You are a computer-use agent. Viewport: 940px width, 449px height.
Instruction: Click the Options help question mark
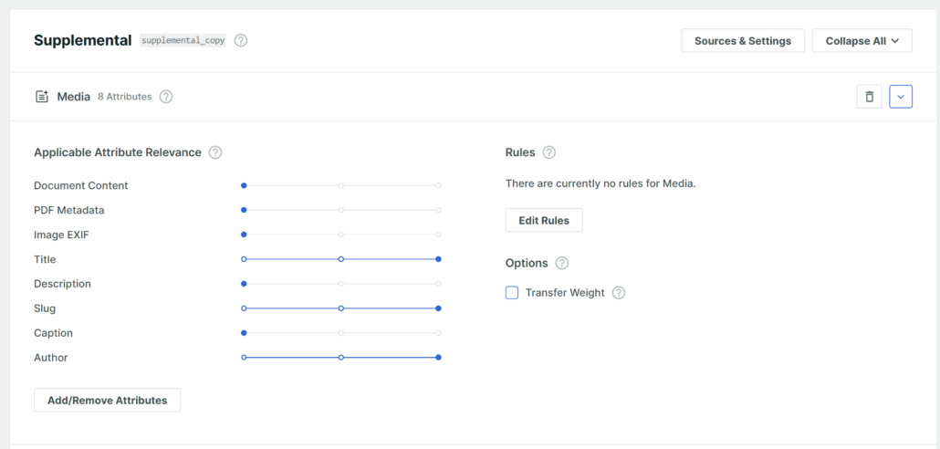point(562,263)
